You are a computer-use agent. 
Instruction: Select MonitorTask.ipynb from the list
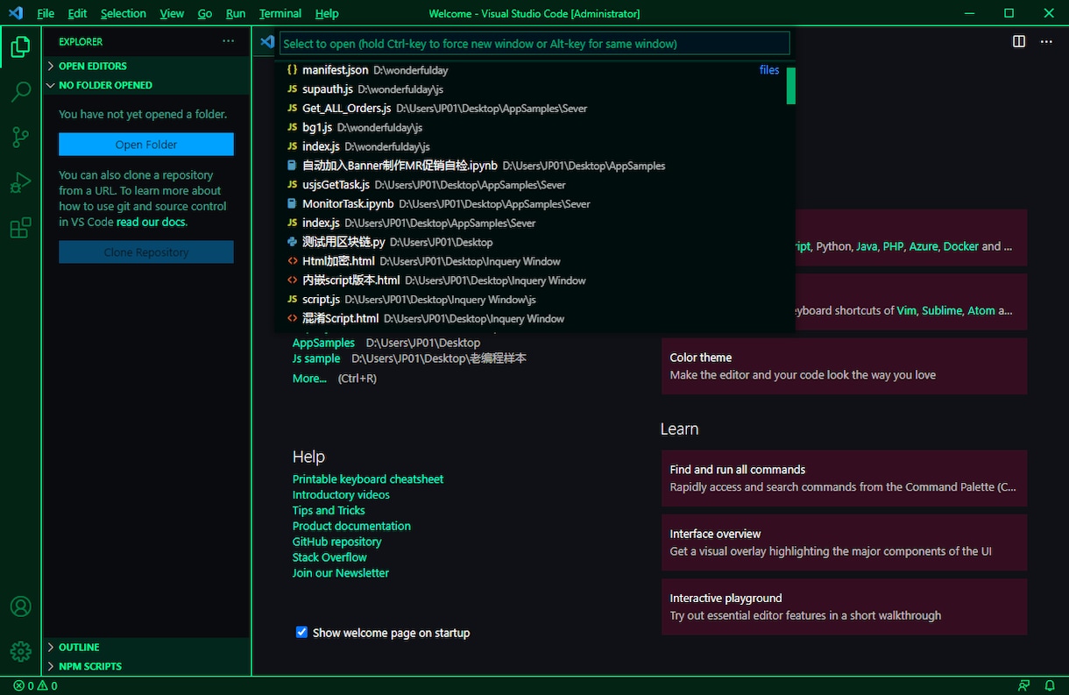tap(534, 204)
